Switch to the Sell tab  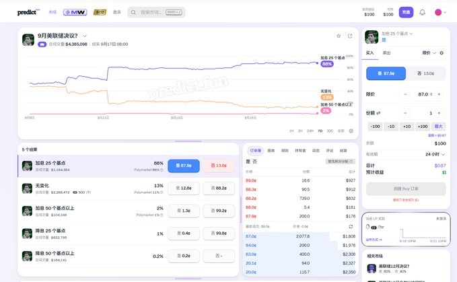click(x=386, y=52)
